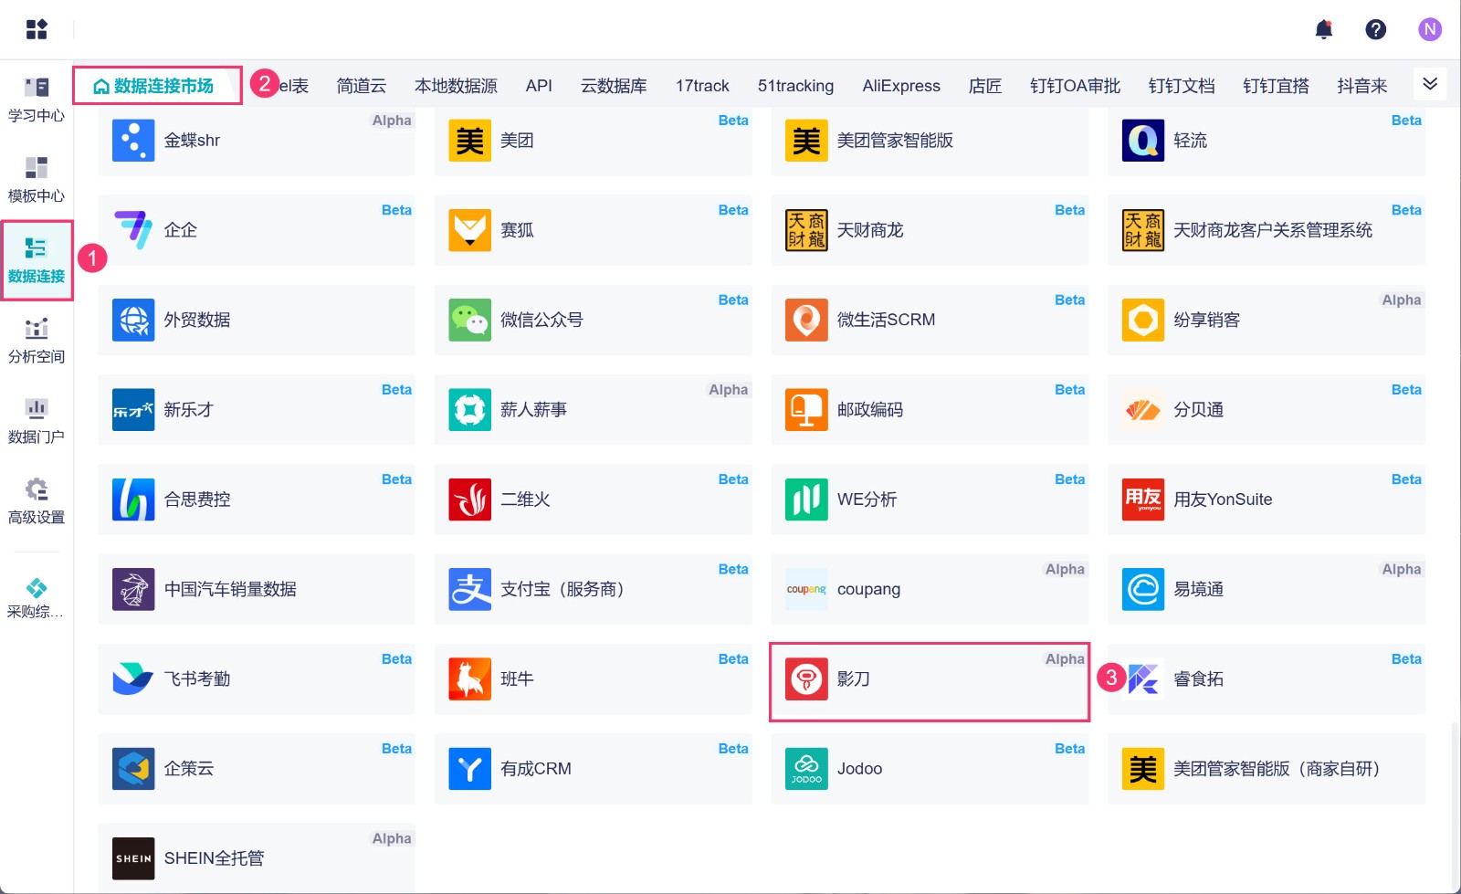Click the 天财商龙 connector icon
This screenshot has width=1461, height=894.
(806, 230)
